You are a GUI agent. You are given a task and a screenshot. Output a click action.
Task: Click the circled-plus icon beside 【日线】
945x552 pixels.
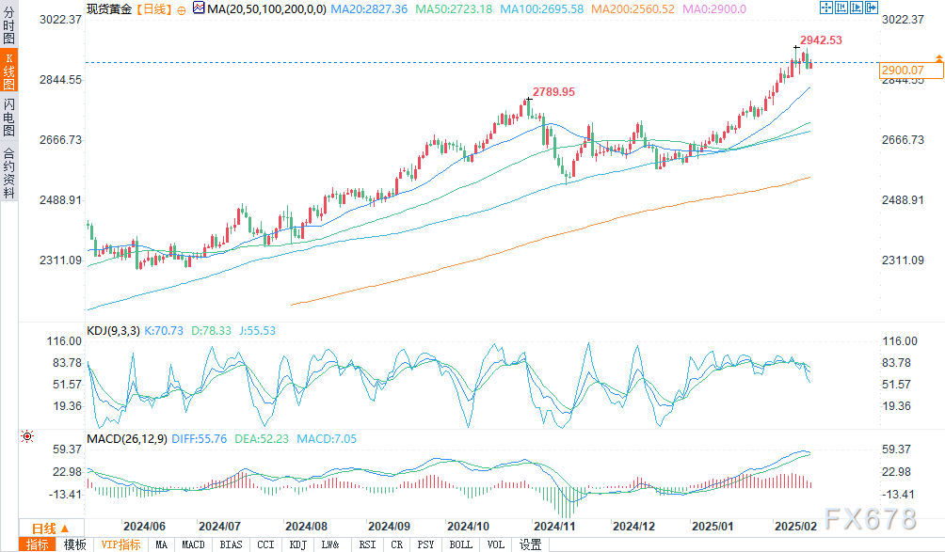(181, 8)
